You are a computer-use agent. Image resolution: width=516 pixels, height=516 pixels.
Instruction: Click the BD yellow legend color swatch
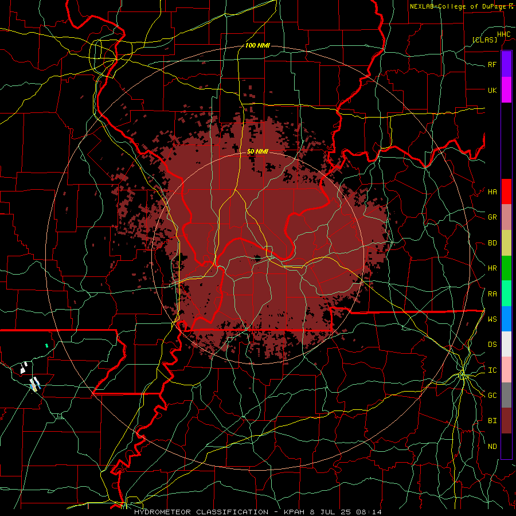click(x=506, y=243)
